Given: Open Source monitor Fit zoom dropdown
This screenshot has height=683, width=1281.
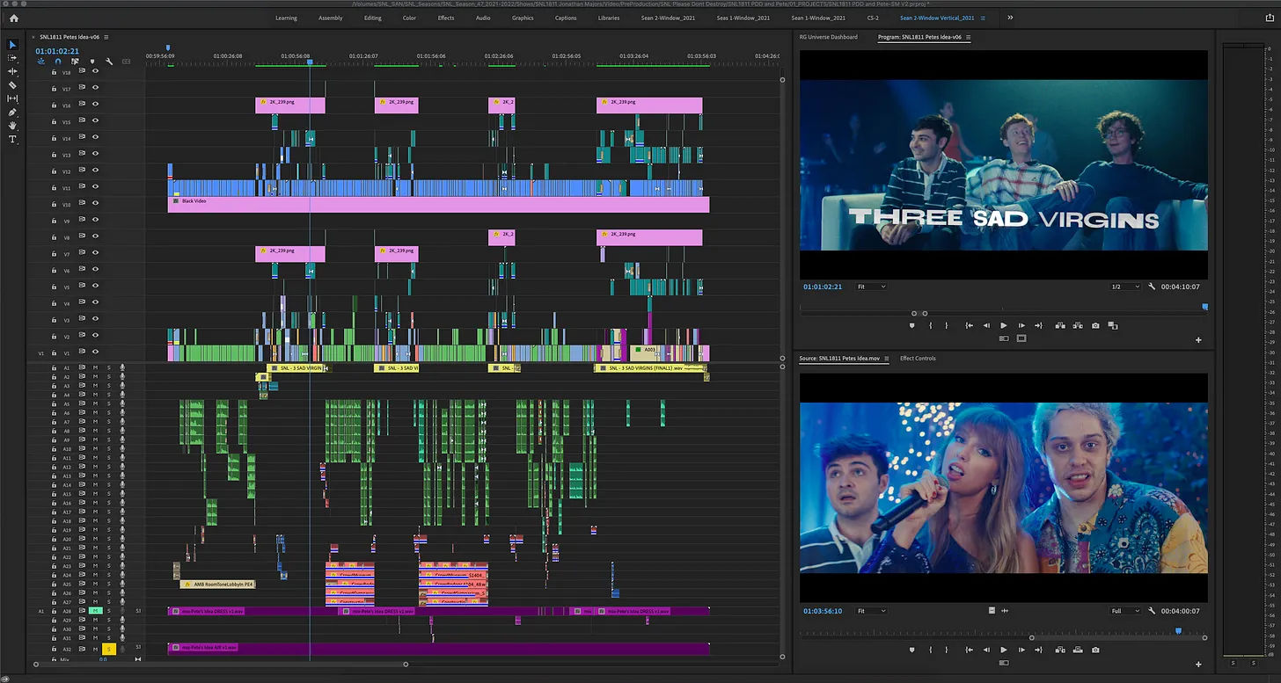Looking at the screenshot, I should point(871,611).
